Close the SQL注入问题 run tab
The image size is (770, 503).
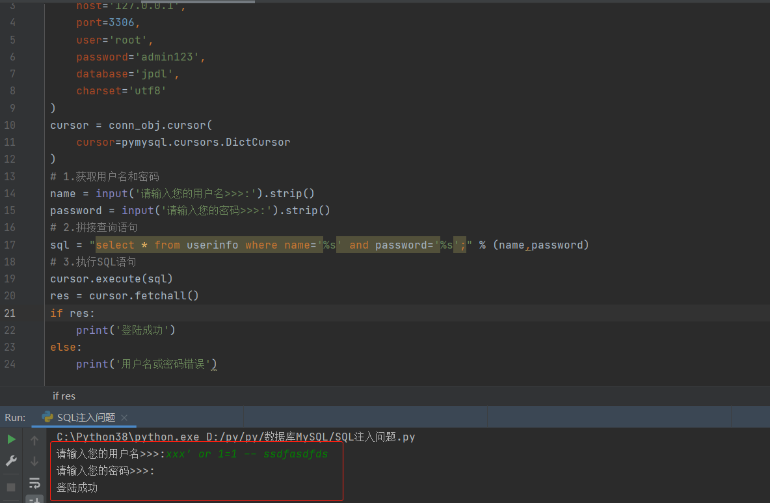click(124, 418)
